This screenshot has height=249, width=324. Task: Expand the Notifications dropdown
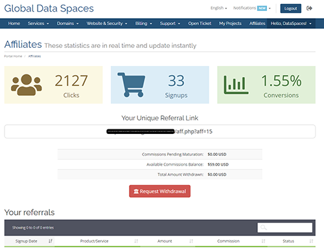(252, 8)
